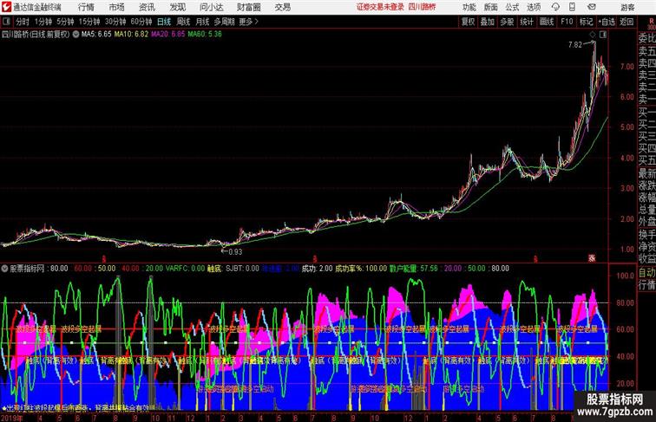
Task: Open the 版面 dropdown menu
Action: tap(491, 7)
